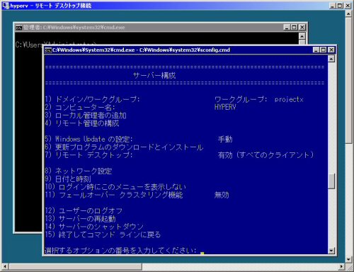Click the 'projectx' workgroup value

click(289, 99)
